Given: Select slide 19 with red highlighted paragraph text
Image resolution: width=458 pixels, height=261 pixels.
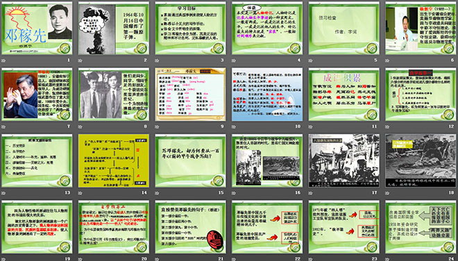Looking at the screenshot, I should [x=37, y=227].
